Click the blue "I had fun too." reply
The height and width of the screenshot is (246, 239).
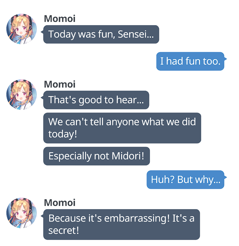click(190, 61)
